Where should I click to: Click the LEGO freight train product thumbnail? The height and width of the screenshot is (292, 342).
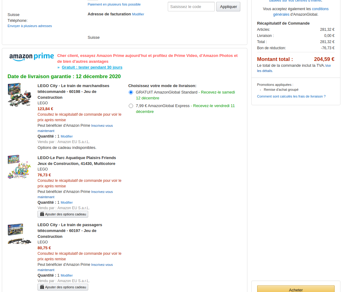pos(19,95)
